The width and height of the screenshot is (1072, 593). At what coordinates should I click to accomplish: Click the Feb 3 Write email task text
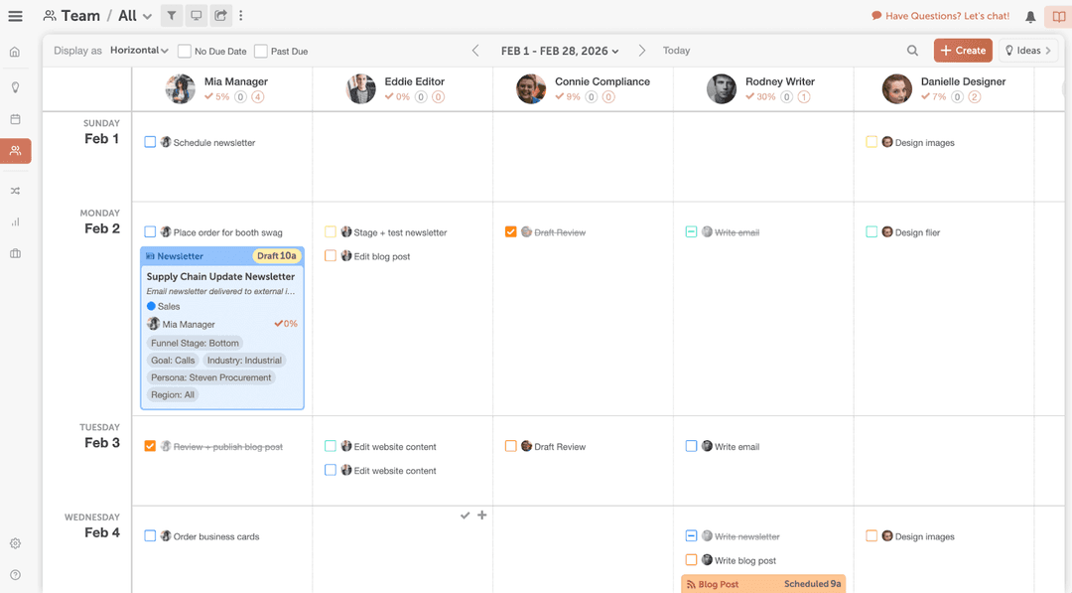(x=737, y=447)
